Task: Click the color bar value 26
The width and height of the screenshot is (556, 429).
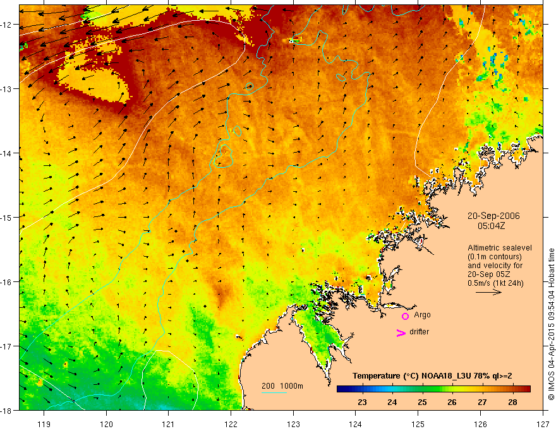Action: click(x=452, y=402)
